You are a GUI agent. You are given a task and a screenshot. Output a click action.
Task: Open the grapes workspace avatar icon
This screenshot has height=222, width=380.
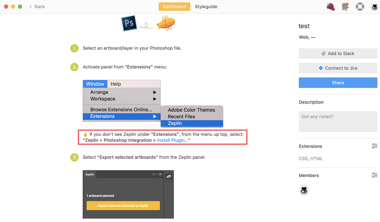tap(331, 6)
